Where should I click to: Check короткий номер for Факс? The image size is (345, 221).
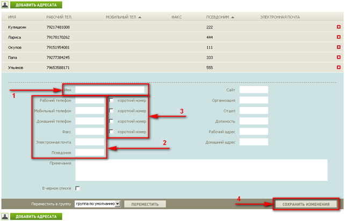[111, 131]
